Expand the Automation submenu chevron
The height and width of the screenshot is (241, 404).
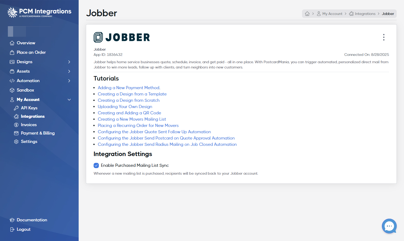[69, 81]
